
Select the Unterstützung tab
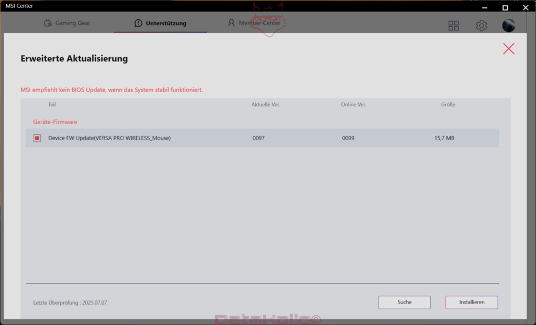(x=160, y=23)
